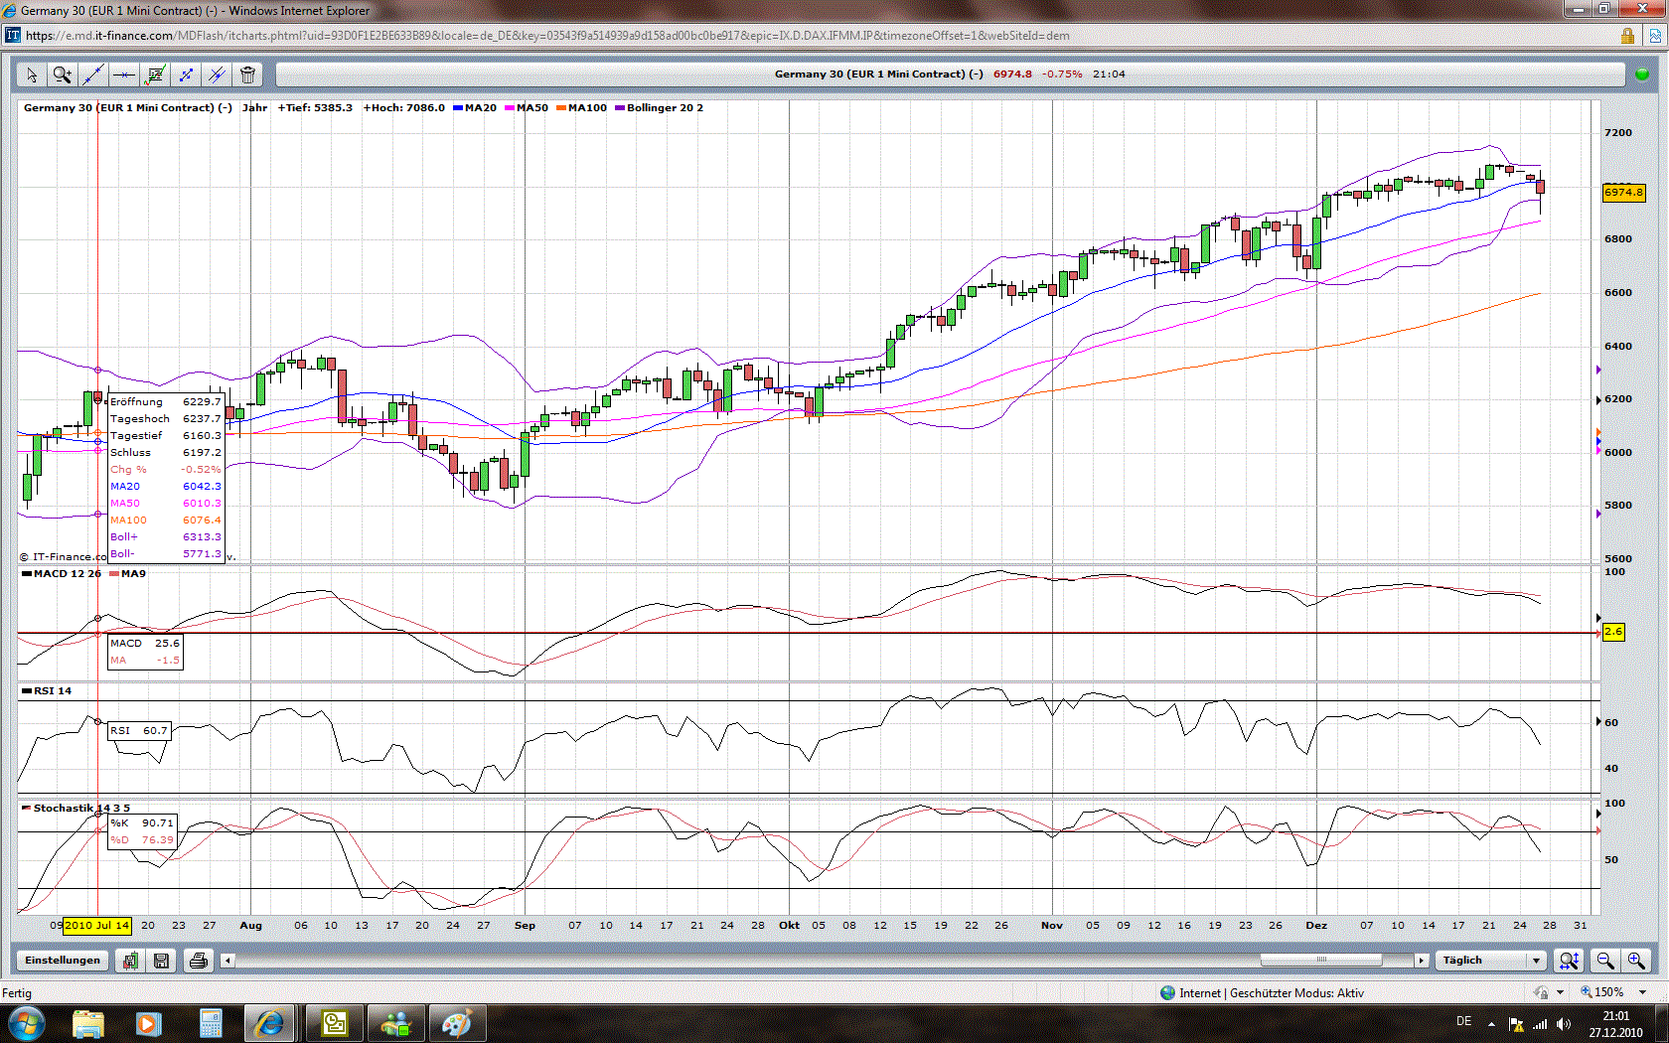The height and width of the screenshot is (1043, 1669).
Task: Click the auto-fit zoom icon
Action: 1569,961
